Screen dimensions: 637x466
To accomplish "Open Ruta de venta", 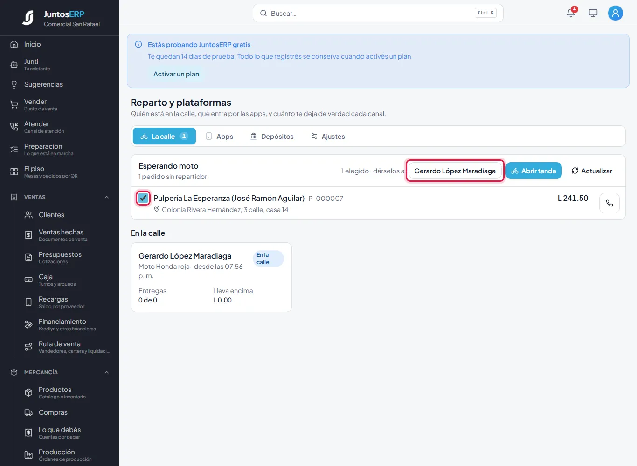I will [67, 347].
